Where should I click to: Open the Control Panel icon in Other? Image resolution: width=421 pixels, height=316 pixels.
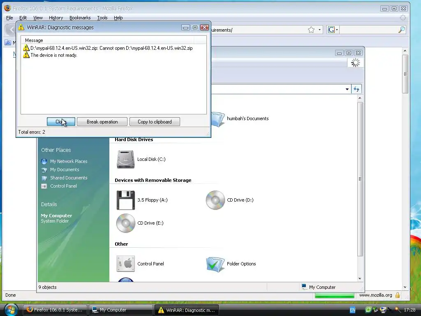pyautogui.click(x=125, y=264)
